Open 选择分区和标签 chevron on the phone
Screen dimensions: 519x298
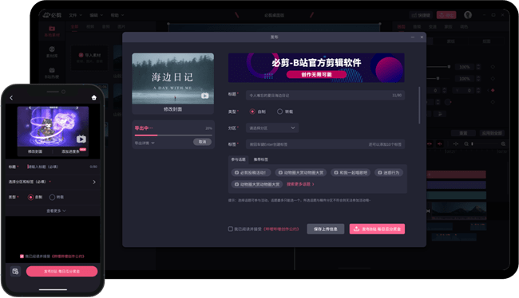(94, 182)
